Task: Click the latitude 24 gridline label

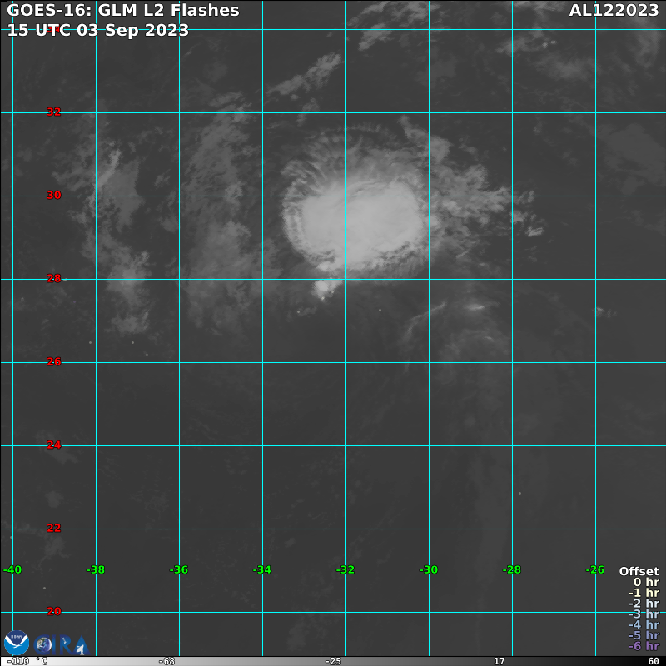Action: (x=54, y=445)
